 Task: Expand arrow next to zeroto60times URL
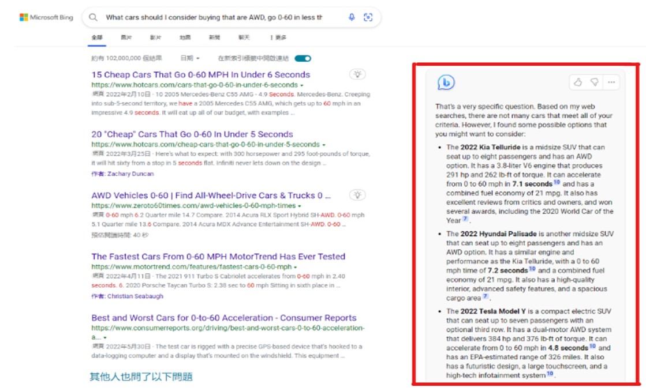click(x=300, y=206)
